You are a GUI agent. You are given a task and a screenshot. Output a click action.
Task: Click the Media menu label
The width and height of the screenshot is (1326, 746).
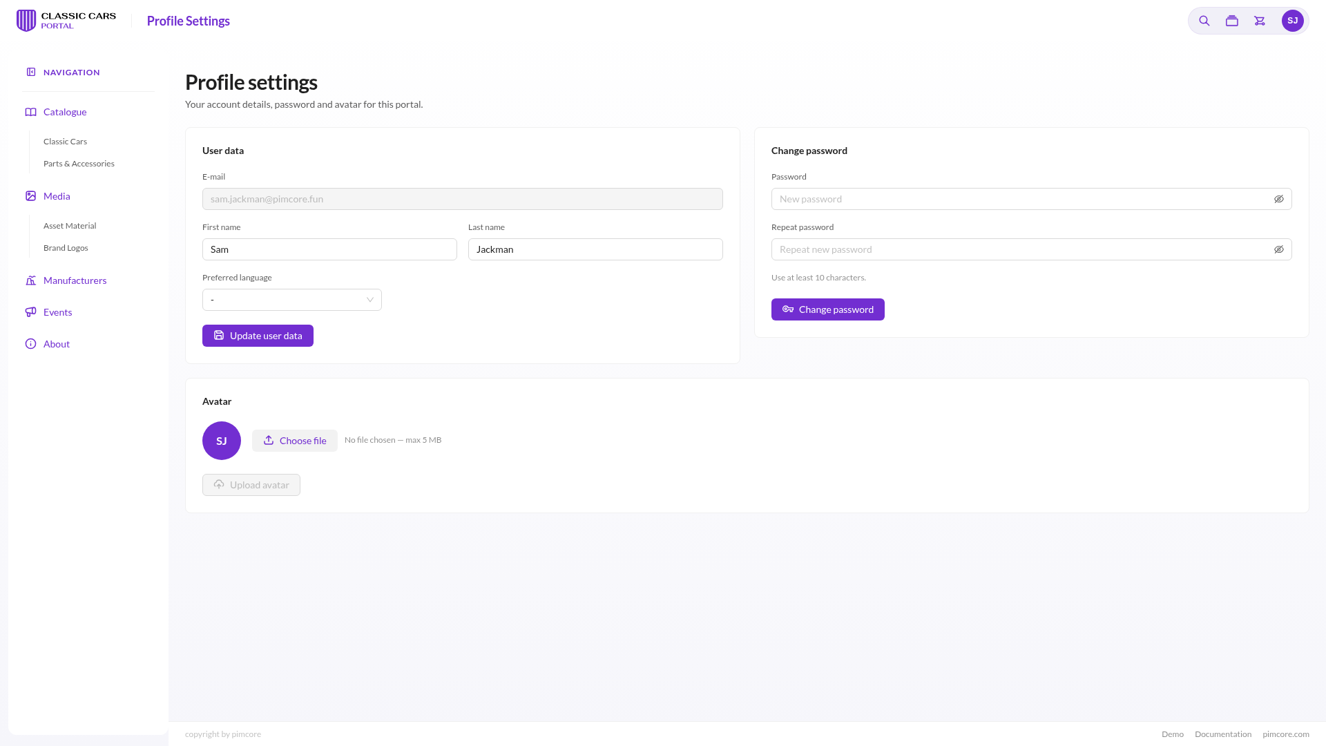point(57,196)
